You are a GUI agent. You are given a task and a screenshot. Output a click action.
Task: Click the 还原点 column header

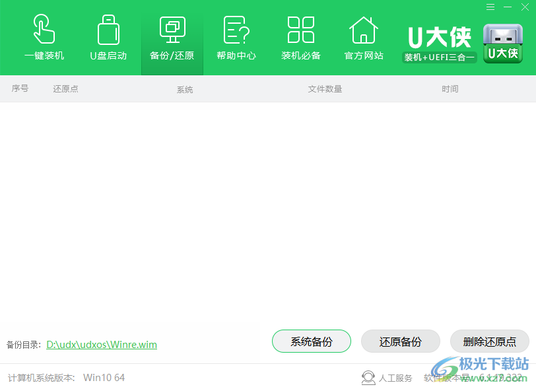pos(65,89)
